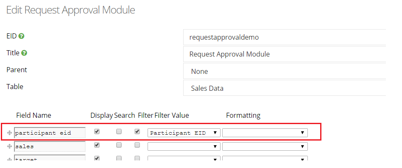
Task: Toggle Display checkbox for sales field
Action: [97, 145]
